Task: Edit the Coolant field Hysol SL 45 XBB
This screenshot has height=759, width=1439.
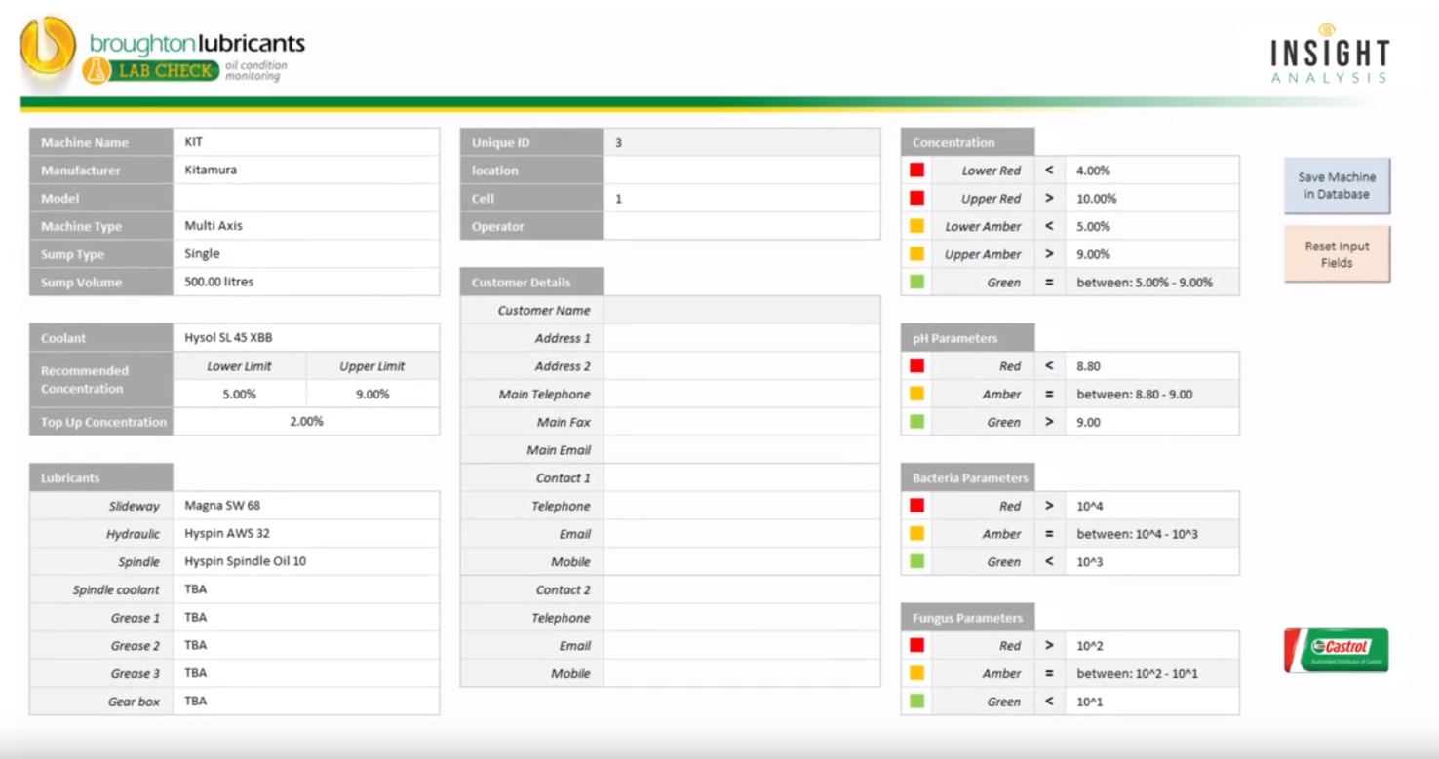Action: 306,338
